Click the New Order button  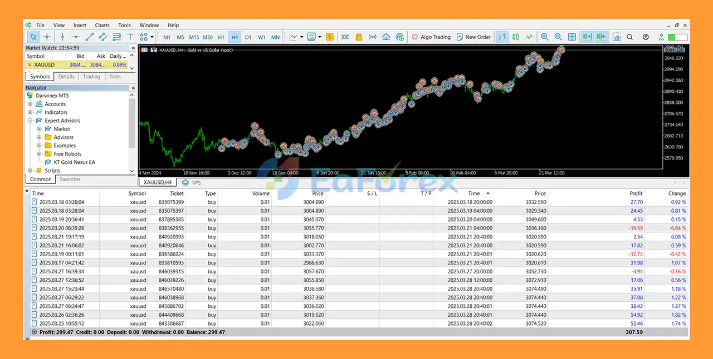(473, 37)
